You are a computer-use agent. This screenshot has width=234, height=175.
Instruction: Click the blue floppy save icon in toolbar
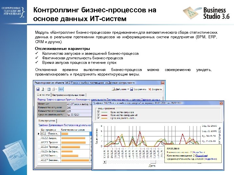click(38, 89)
